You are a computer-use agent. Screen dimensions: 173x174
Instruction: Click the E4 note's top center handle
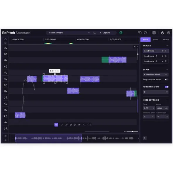[55, 74]
